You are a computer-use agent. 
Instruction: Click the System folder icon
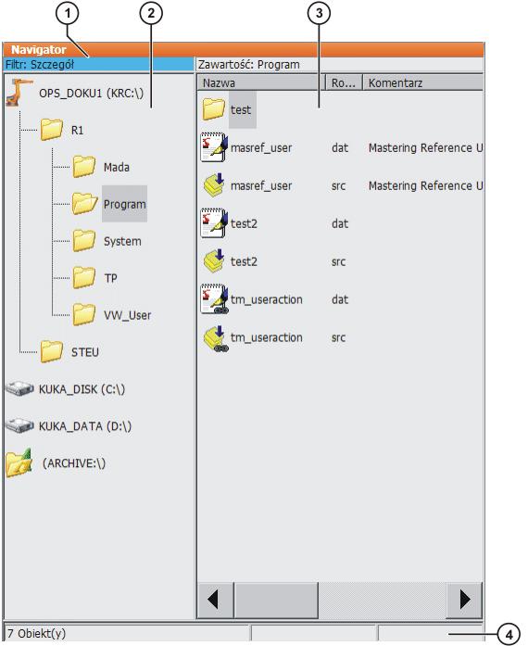click(84, 241)
